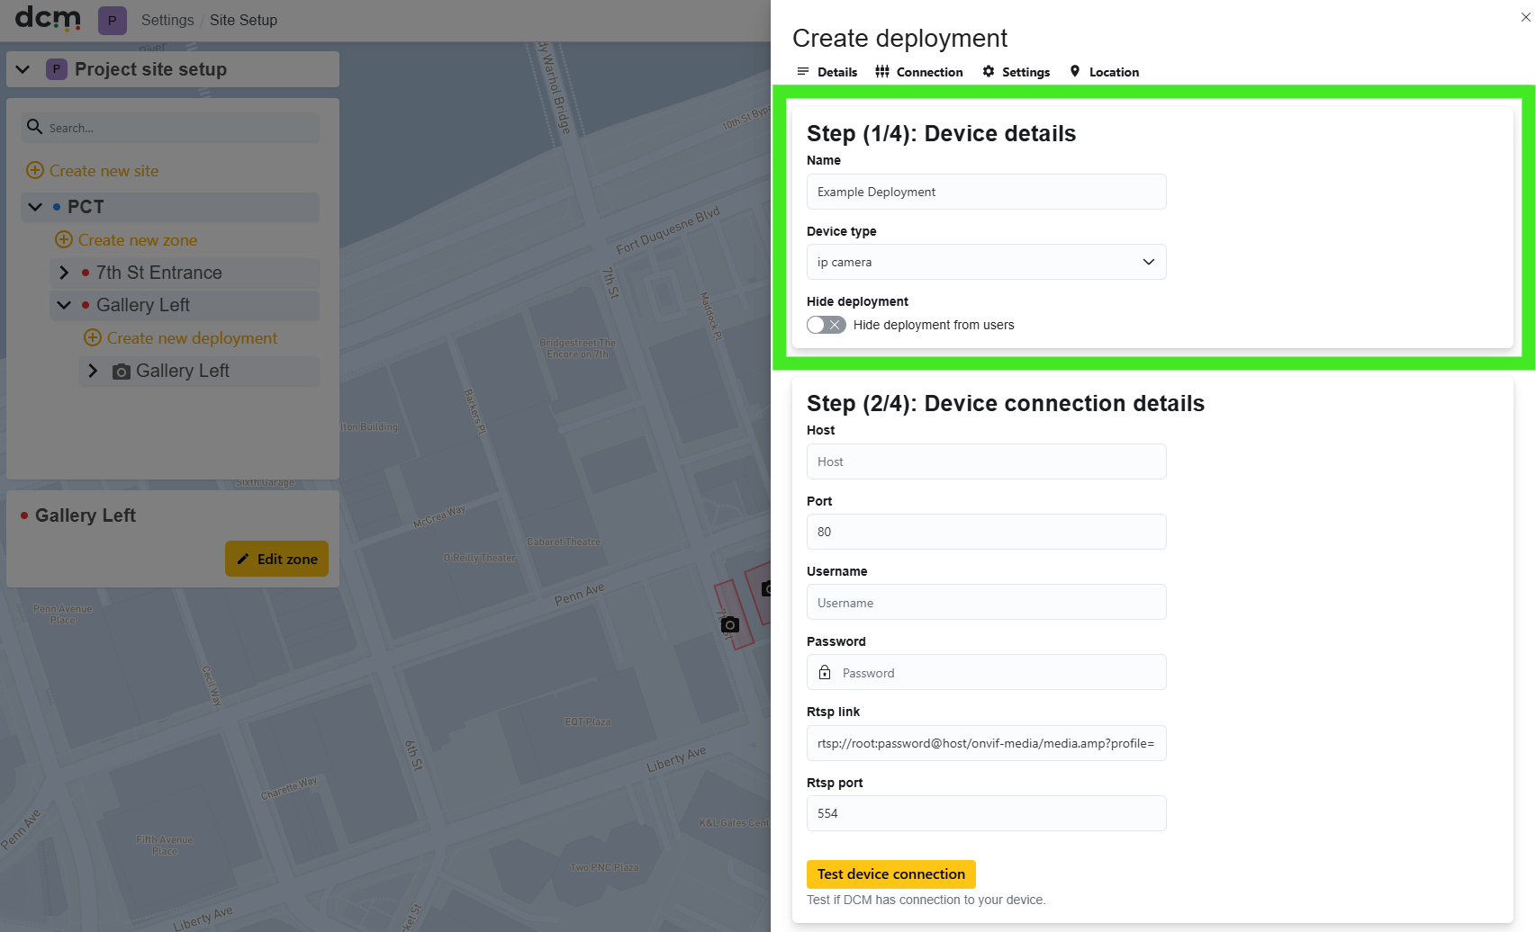This screenshot has height=932, width=1536.
Task: Click the Location tab pin icon
Action: click(1075, 71)
